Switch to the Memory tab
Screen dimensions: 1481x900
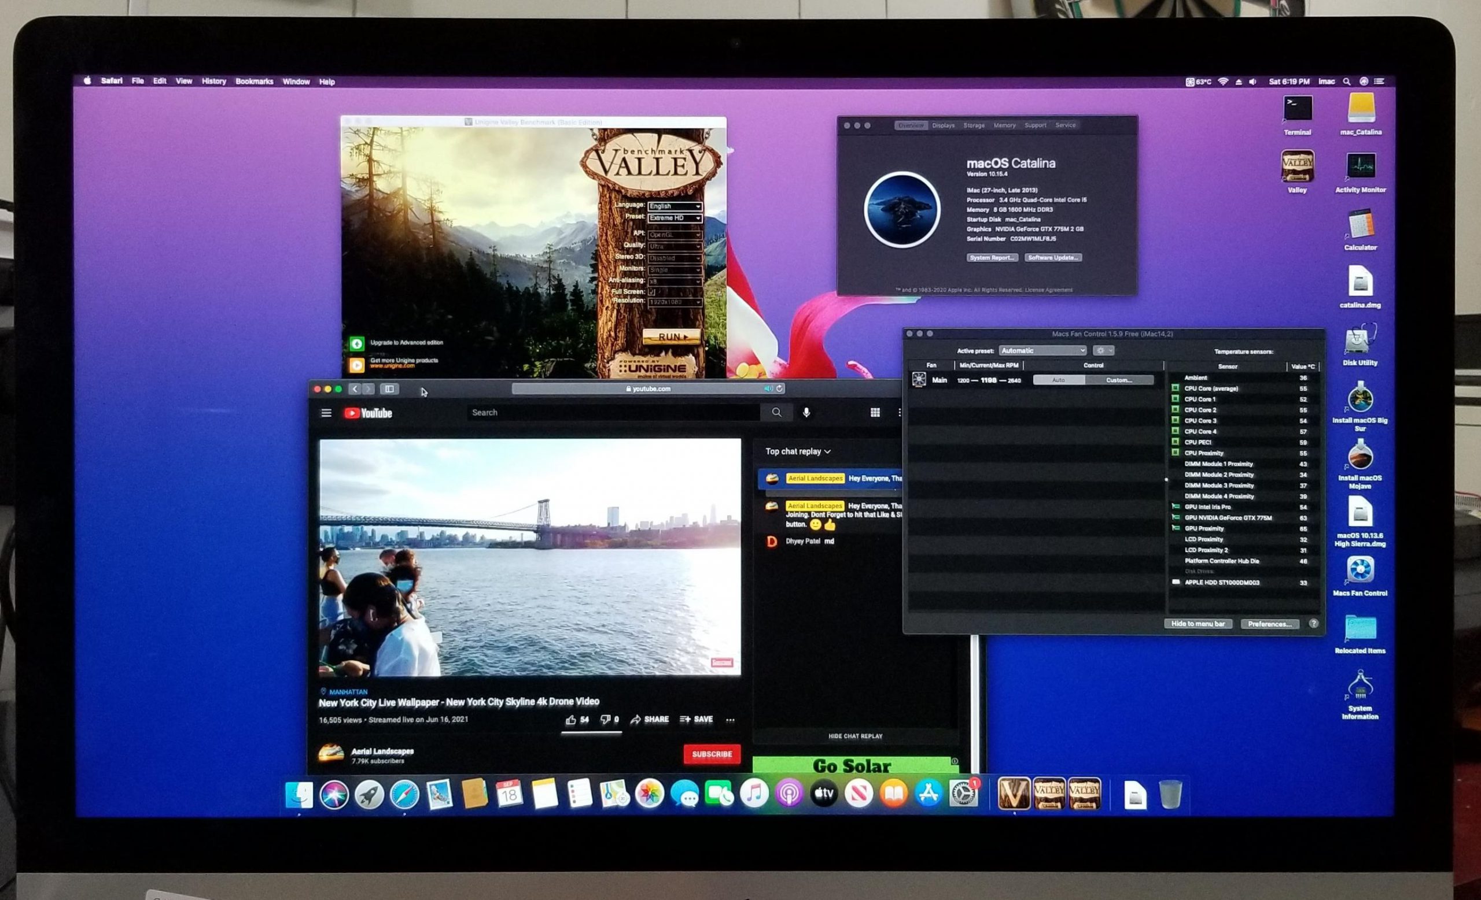pyautogui.click(x=1004, y=125)
